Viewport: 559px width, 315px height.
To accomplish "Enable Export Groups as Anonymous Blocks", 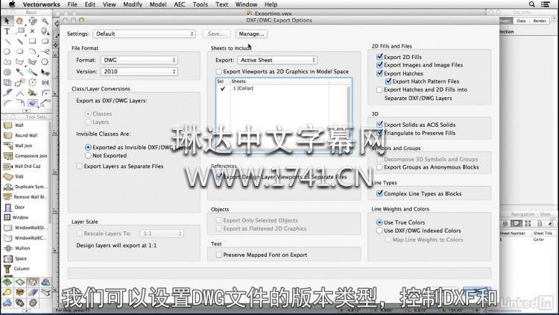I will 379,167.
